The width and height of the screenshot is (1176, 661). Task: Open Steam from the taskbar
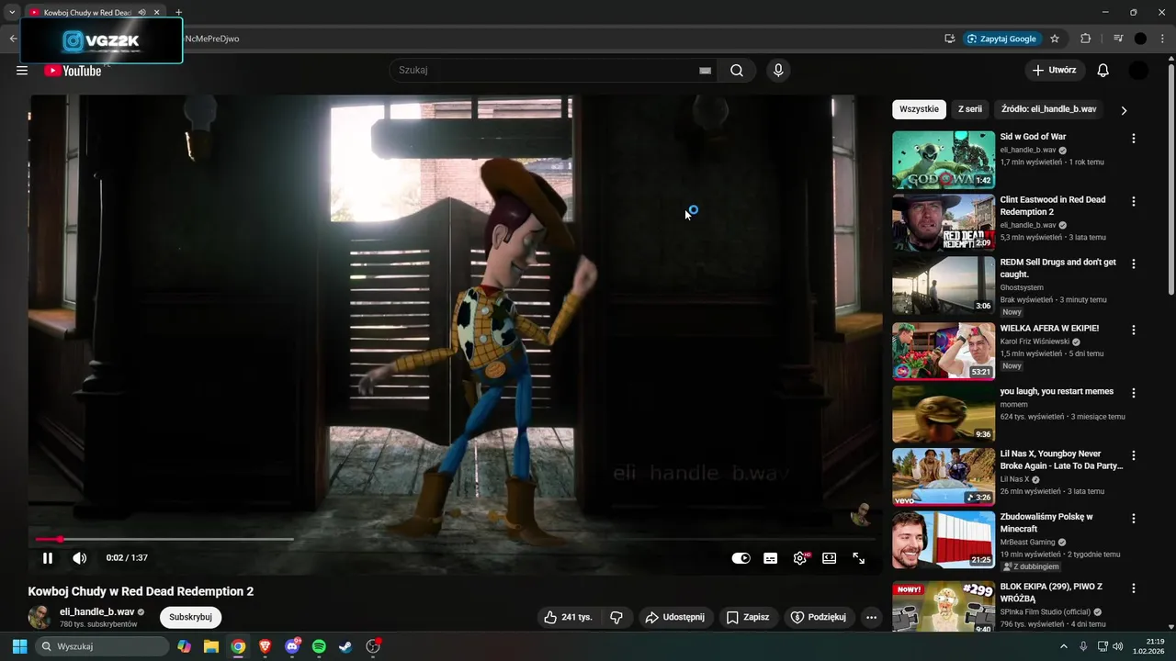(x=345, y=646)
